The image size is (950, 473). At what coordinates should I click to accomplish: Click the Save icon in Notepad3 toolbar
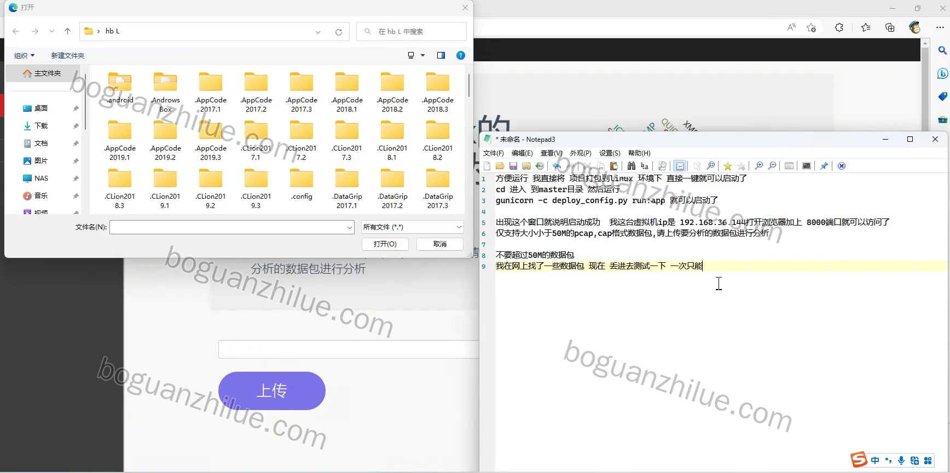pyautogui.click(x=513, y=166)
